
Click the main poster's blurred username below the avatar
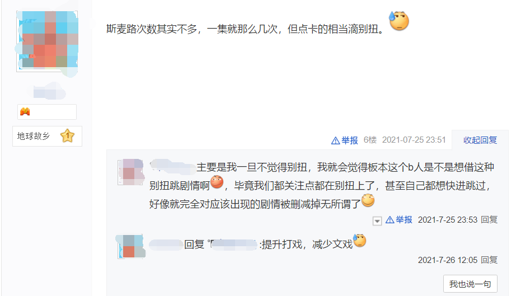click(x=49, y=91)
